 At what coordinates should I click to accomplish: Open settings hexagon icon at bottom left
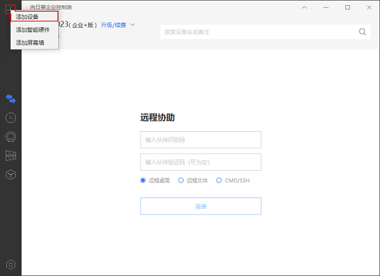pos(11,265)
